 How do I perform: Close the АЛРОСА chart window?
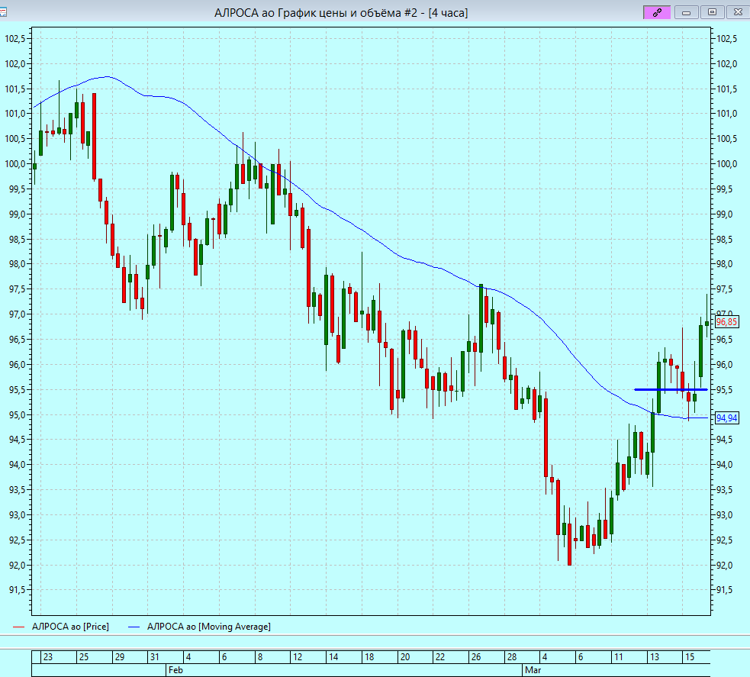[x=738, y=12]
